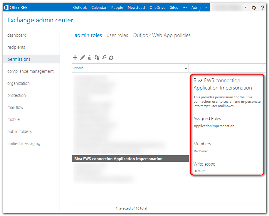Image resolution: width=269 pixels, height=216 pixels.
Task: Show more apps with the ellipsis
Action: click(x=185, y=8)
